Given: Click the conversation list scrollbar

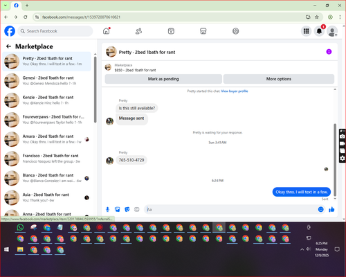Looking at the screenshot, I should point(95,90).
